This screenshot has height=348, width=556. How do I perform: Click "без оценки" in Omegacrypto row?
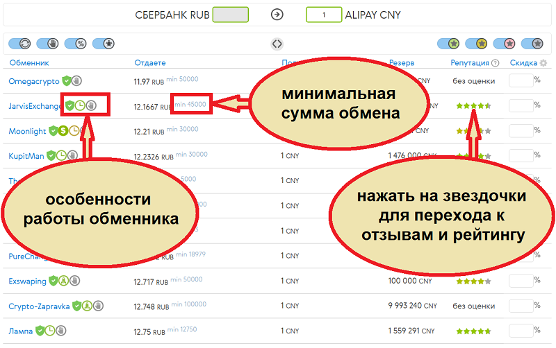[x=474, y=81]
